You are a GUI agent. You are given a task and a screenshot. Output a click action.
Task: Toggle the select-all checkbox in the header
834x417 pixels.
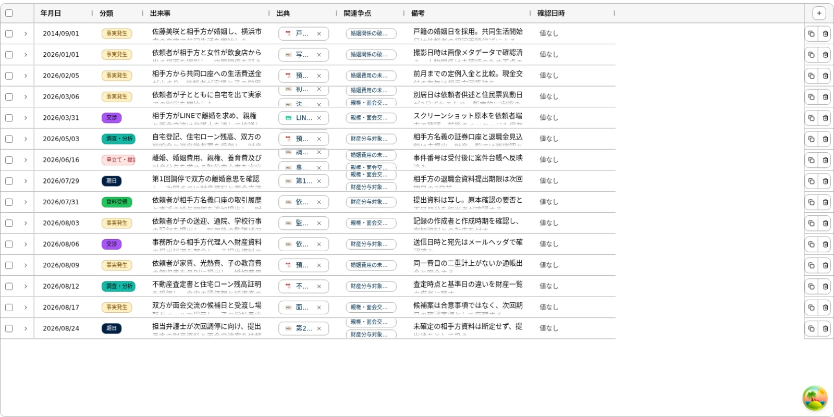click(x=9, y=14)
